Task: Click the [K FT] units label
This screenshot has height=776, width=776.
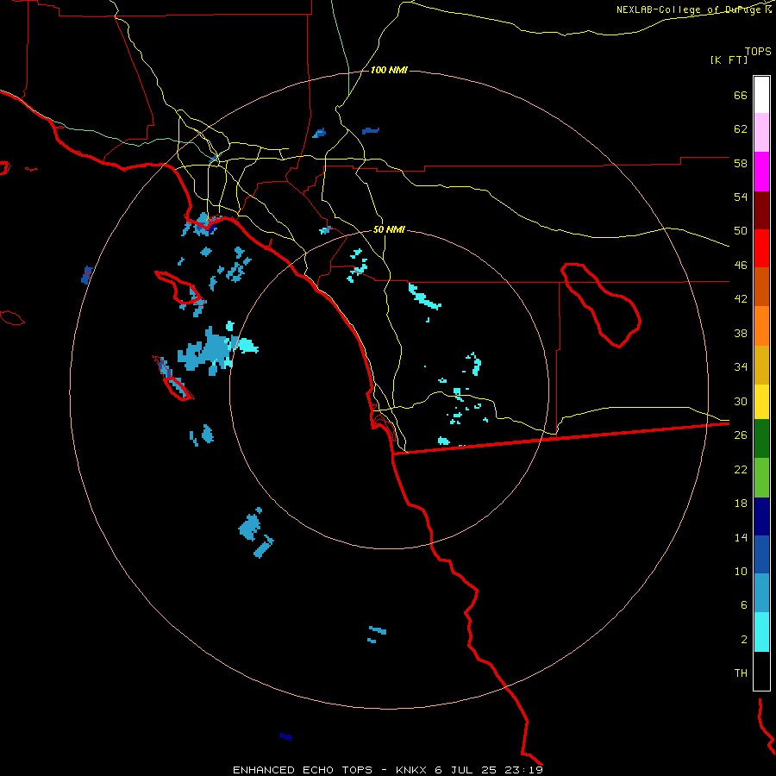Action: pyautogui.click(x=729, y=59)
